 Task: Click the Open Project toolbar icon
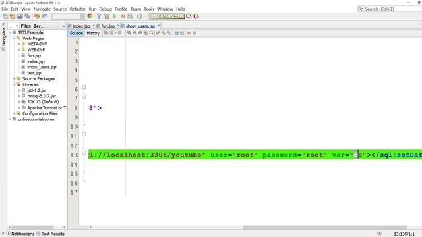(x=20, y=16)
